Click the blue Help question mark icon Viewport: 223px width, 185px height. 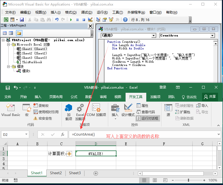[125, 20]
